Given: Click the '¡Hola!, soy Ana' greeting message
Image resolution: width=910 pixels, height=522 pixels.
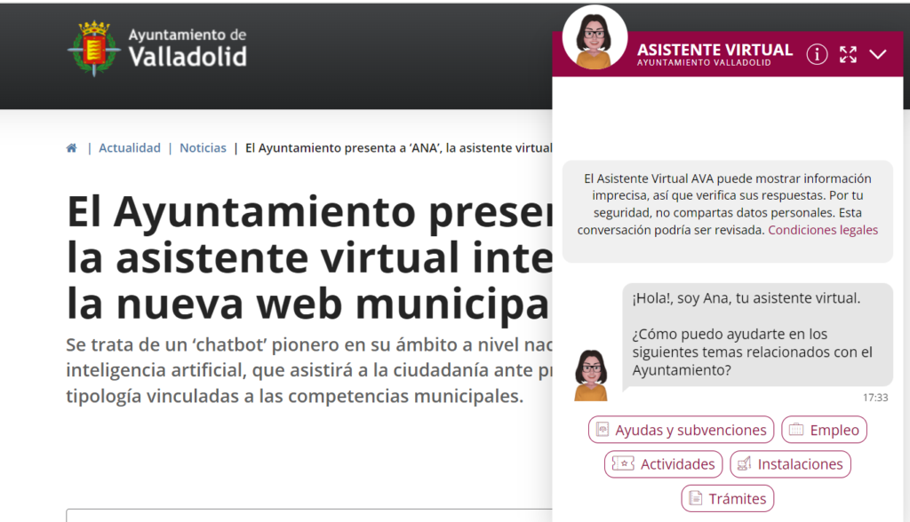Looking at the screenshot, I should (x=757, y=335).
